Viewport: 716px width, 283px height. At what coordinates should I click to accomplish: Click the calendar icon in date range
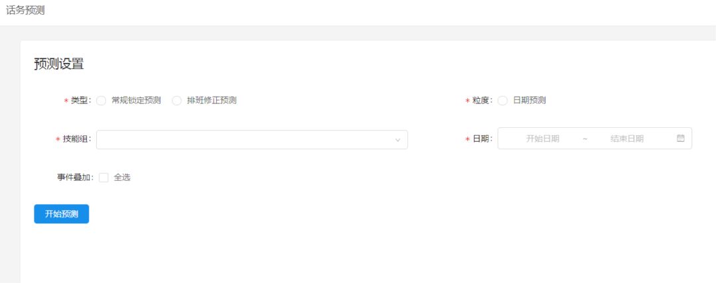click(680, 139)
